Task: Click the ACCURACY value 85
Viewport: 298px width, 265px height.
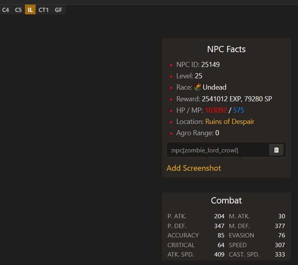Action: (221, 236)
